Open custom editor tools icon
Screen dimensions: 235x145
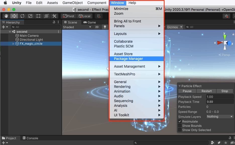point(54,16)
